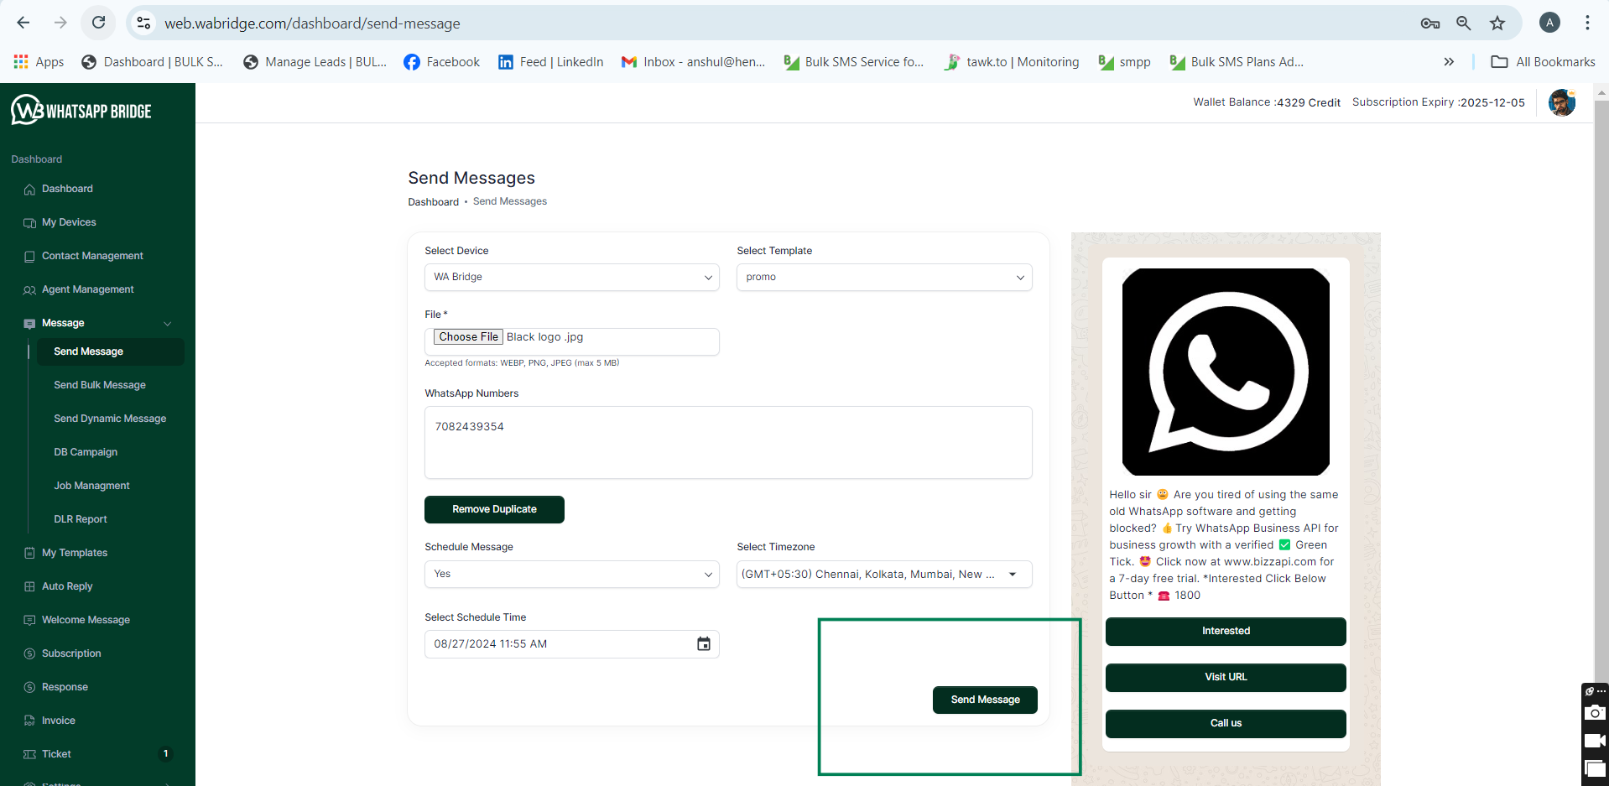Open Agent Management in sidebar
The image size is (1609, 786).
point(88,289)
